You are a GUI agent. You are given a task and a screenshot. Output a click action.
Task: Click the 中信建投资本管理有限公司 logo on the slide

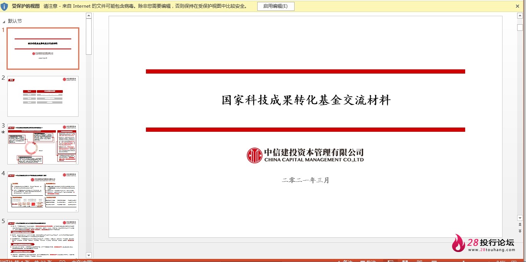(x=305, y=155)
